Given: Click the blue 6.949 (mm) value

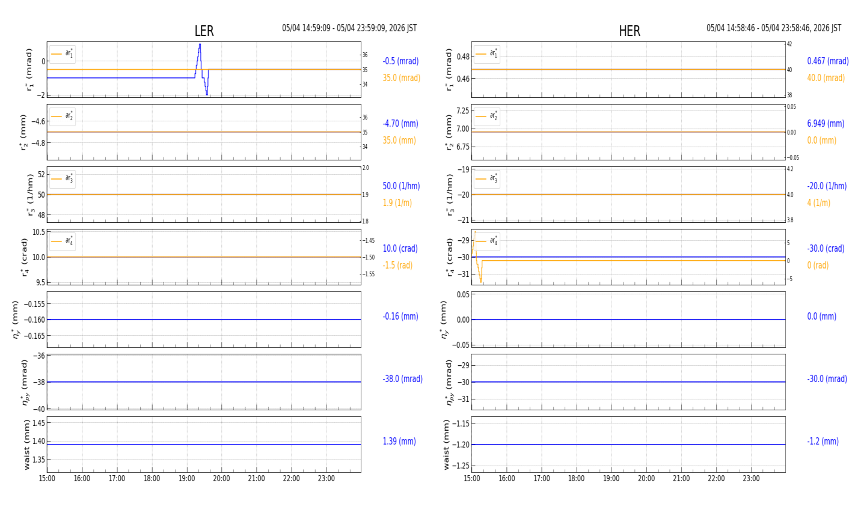Looking at the screenshot, I should coord(826,124).
